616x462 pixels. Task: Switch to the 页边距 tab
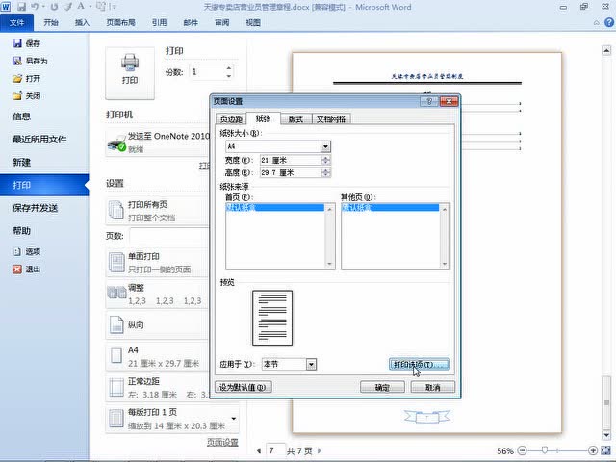coord(231,119)
